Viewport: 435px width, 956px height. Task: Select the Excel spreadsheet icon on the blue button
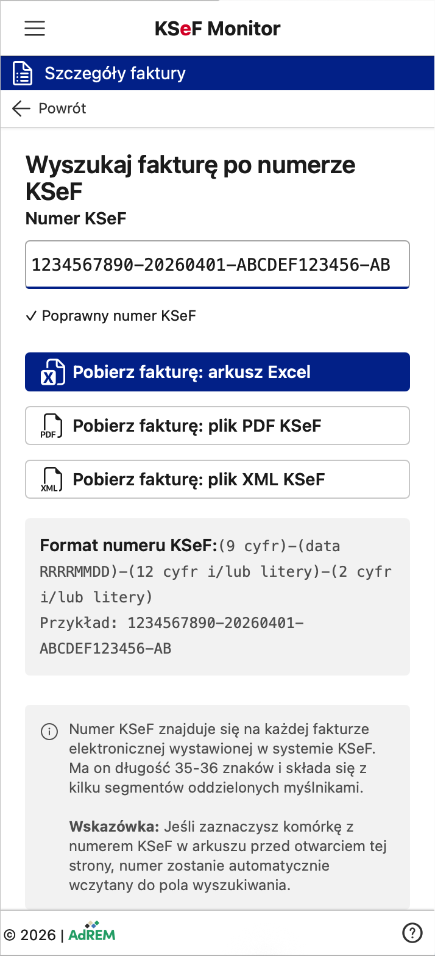53,371
